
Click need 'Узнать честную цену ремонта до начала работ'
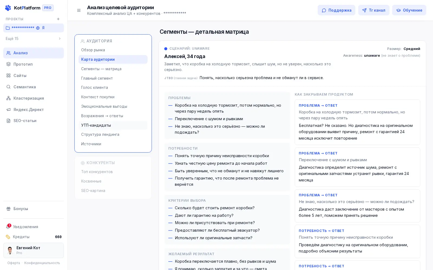[x=221, y=163]
